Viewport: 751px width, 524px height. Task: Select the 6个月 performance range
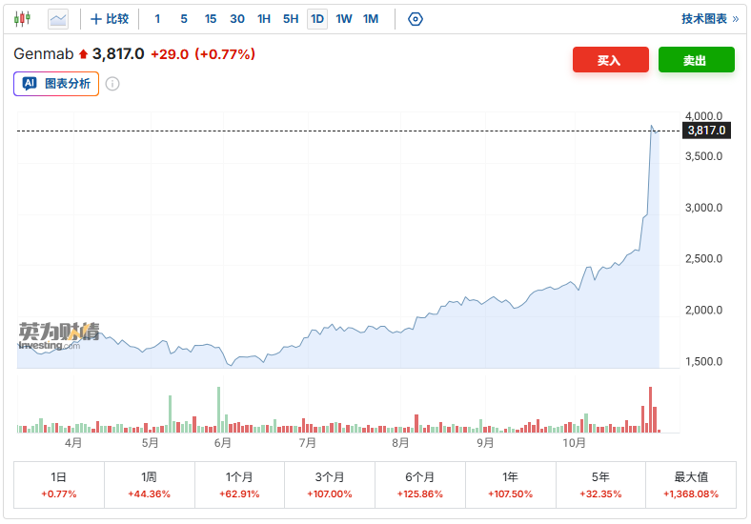[420, 485]
